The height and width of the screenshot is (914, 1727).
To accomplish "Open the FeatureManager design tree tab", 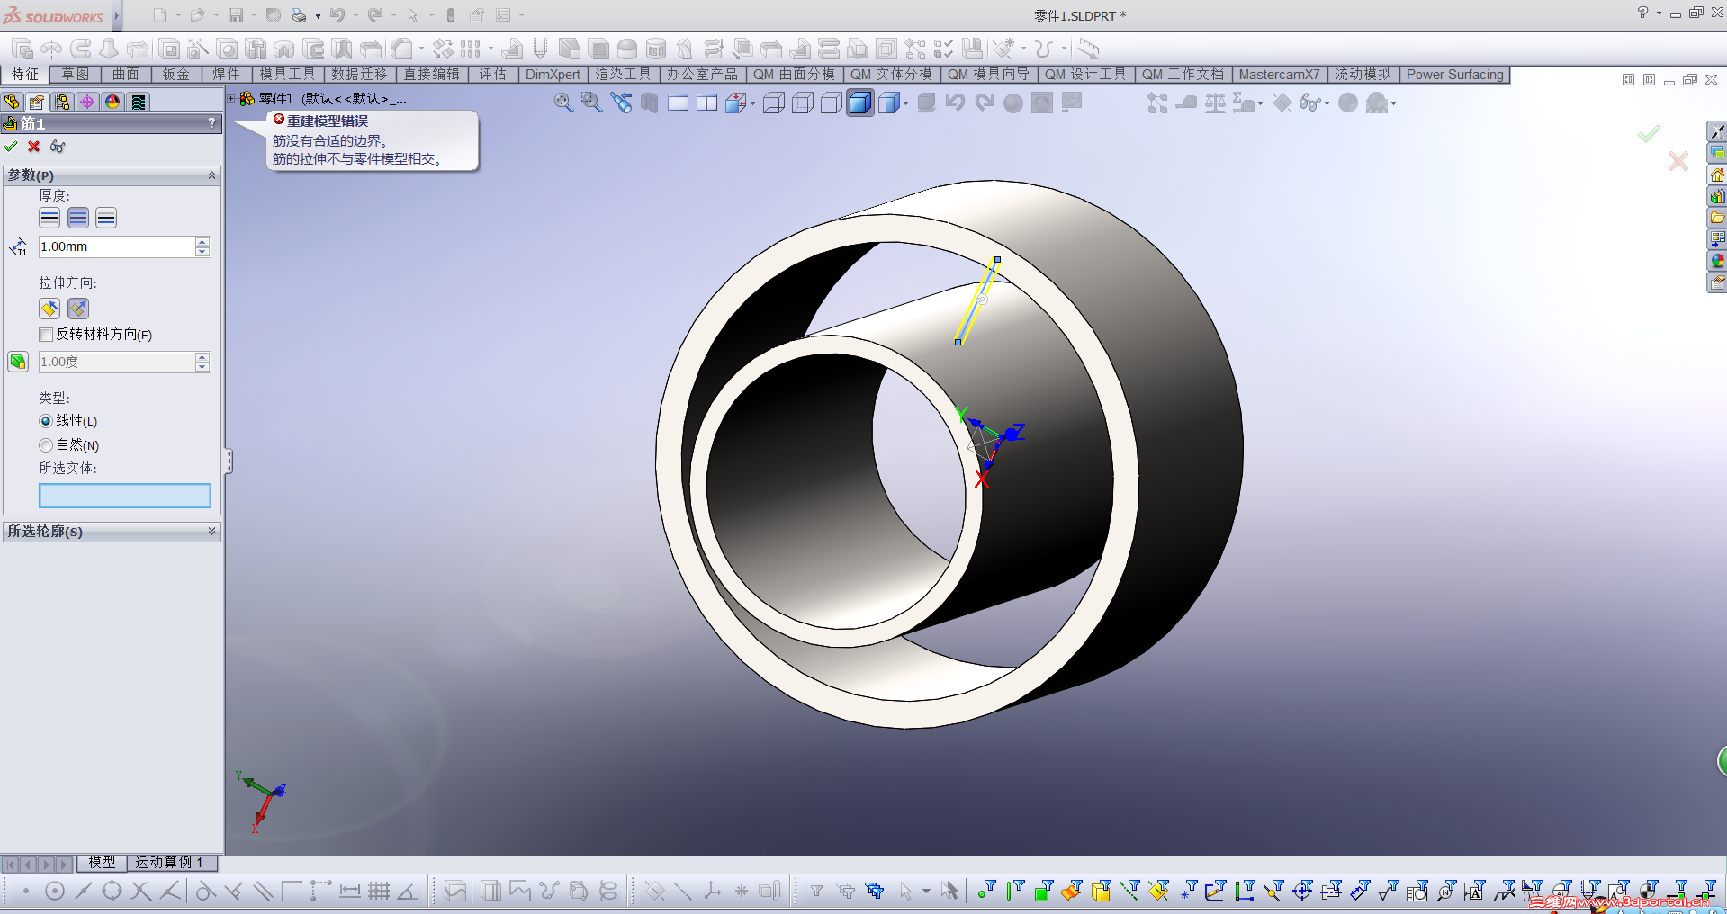I will 12,102.
